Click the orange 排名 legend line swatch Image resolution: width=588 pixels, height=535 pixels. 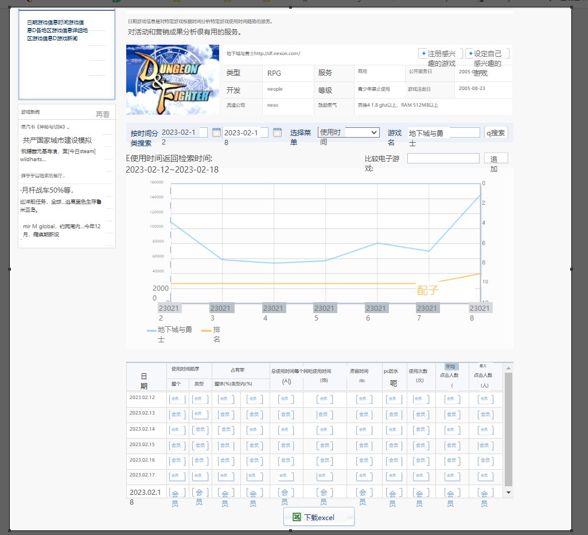(x=207, y=330)
